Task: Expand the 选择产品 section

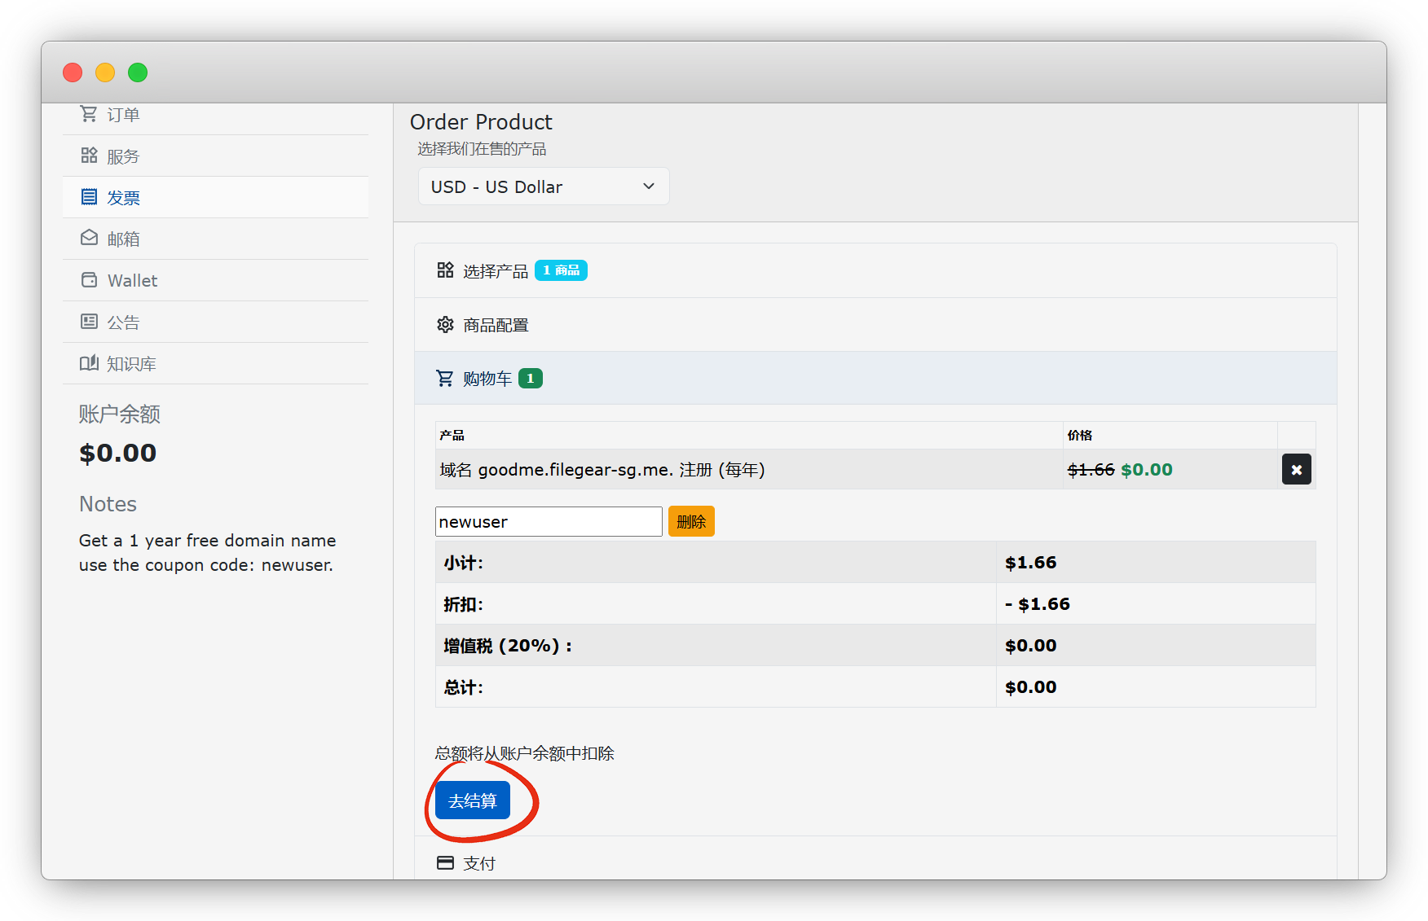Action: click(496, 271)
